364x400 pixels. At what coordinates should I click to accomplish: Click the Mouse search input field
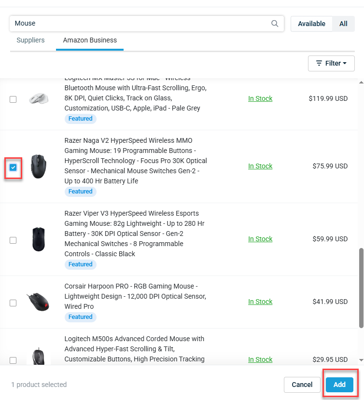point(147,24)
